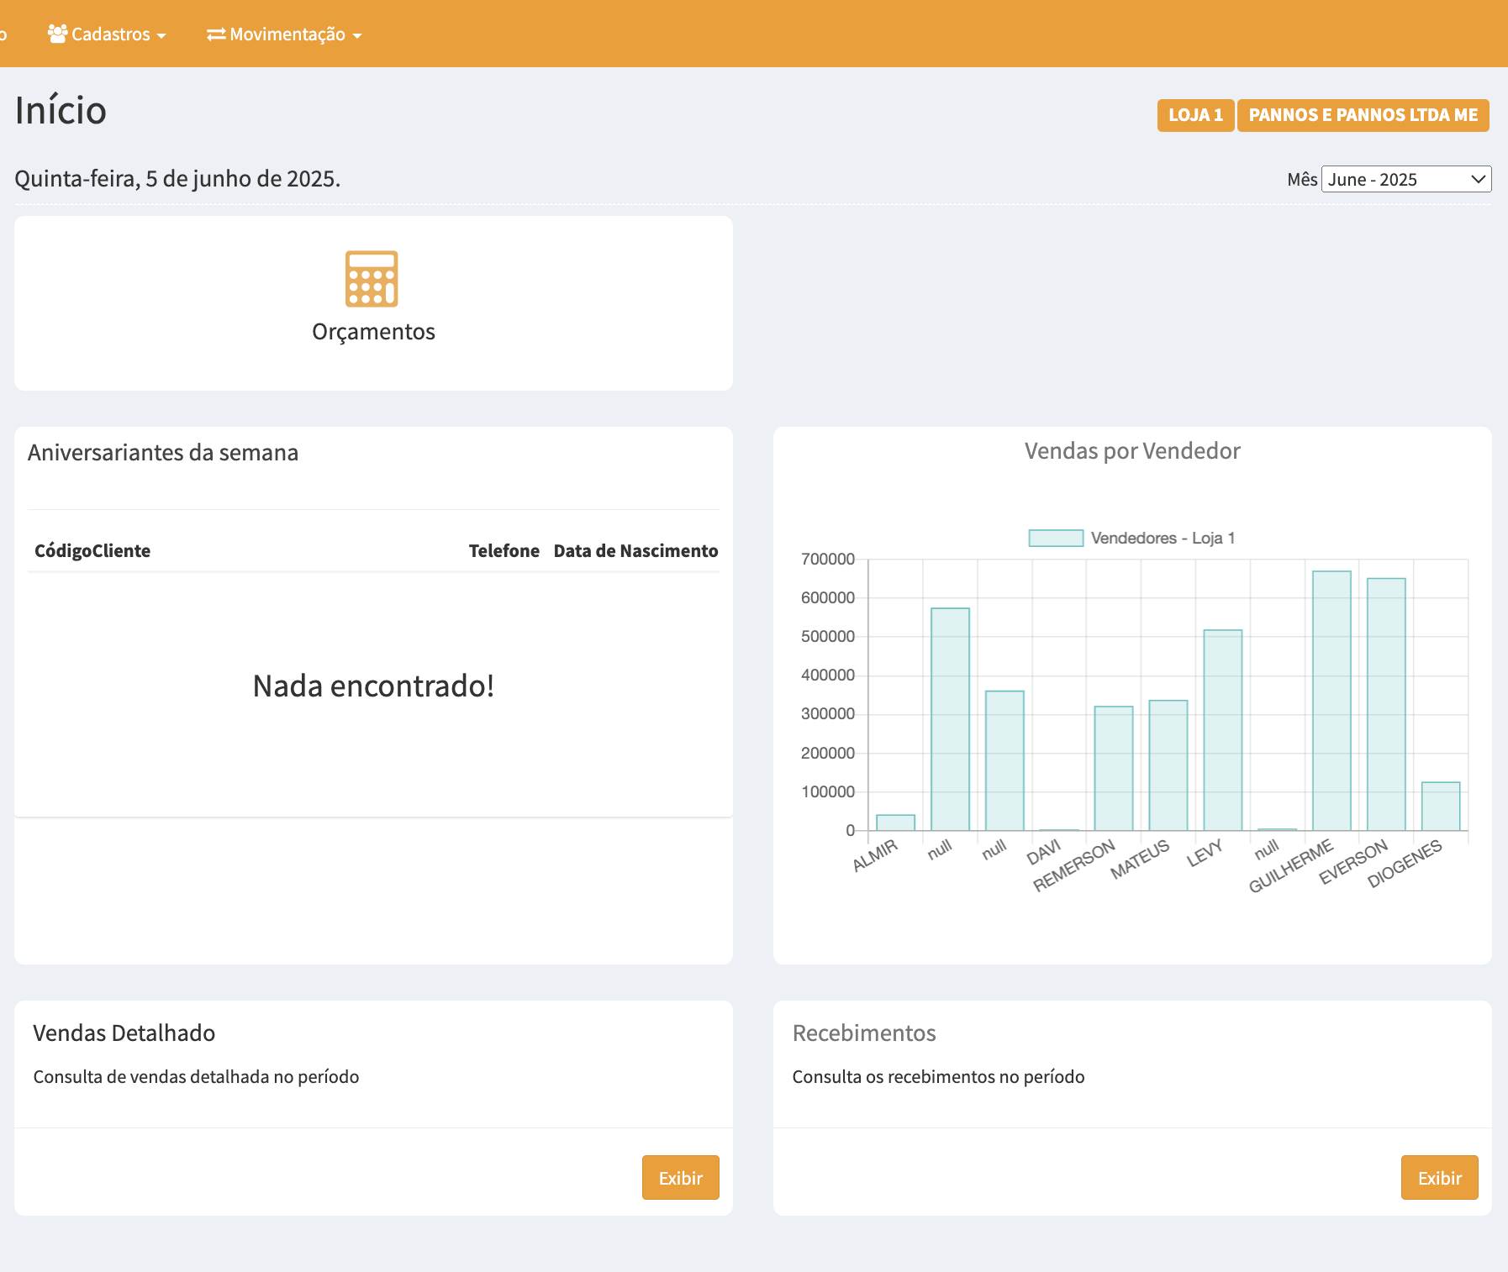Click the LEVY bar in the chart
The width and height of the screenshot is (1508, 1272).
point(1222,730)
